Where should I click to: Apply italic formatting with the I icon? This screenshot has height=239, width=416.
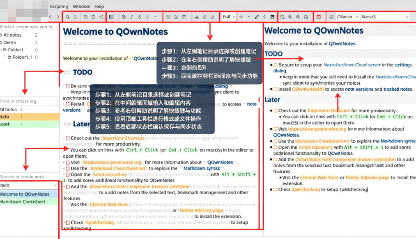coord(131,17)
